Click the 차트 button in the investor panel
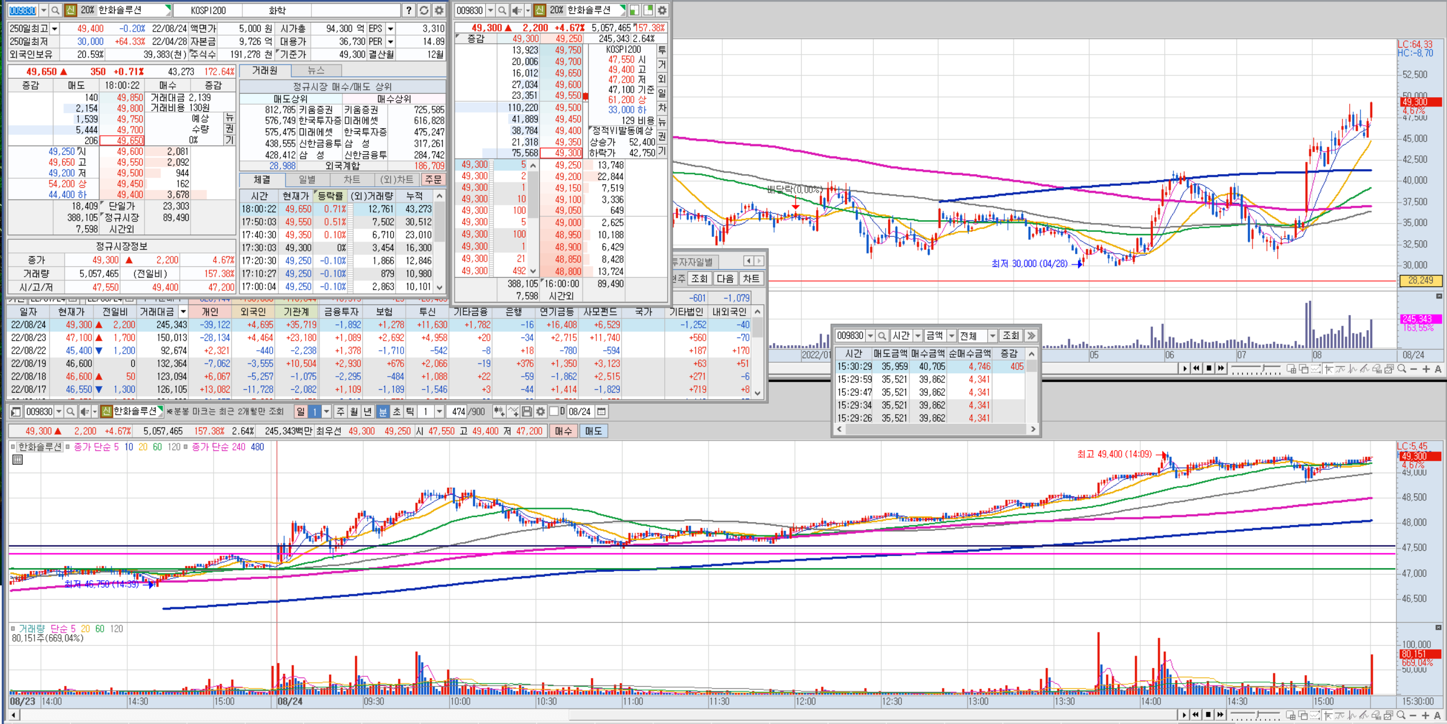Image resolution: width=1447 pixels, height=724 pixels. 751,279
